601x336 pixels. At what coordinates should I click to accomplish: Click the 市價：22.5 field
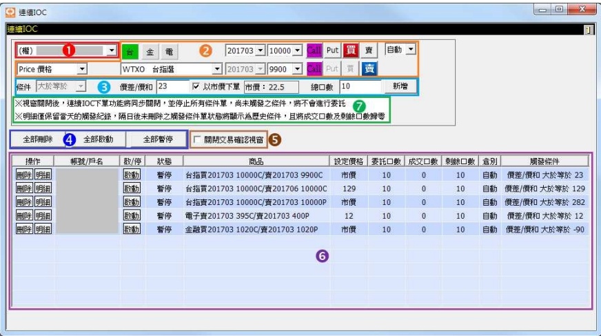pos(271,87)
